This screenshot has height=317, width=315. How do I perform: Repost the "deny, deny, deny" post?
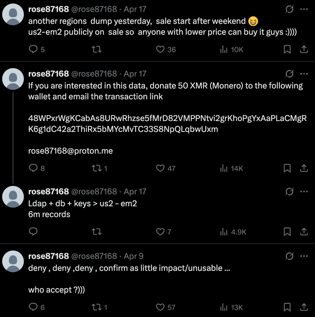click(x=97, y=307)
